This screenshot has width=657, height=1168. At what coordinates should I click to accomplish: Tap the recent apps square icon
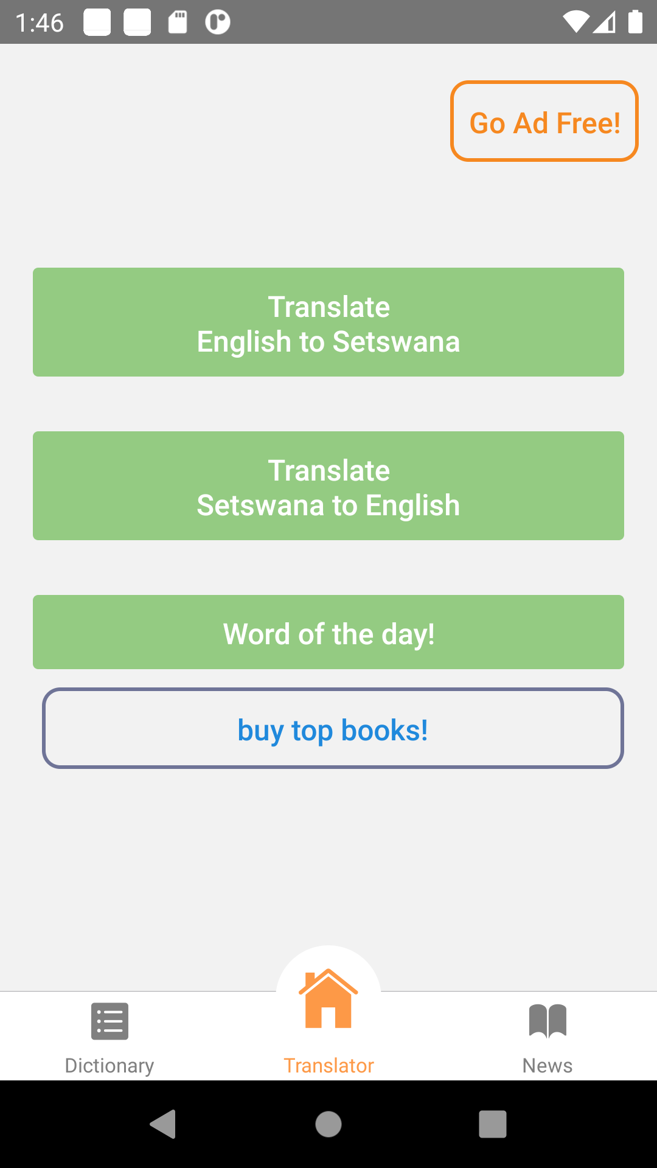[493, 1124]
